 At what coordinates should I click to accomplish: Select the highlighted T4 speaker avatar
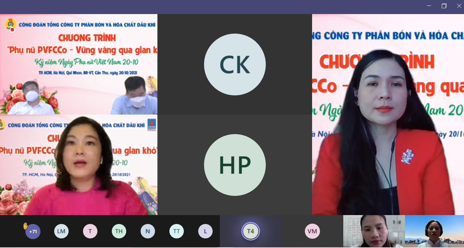click(x=251, y=231)
